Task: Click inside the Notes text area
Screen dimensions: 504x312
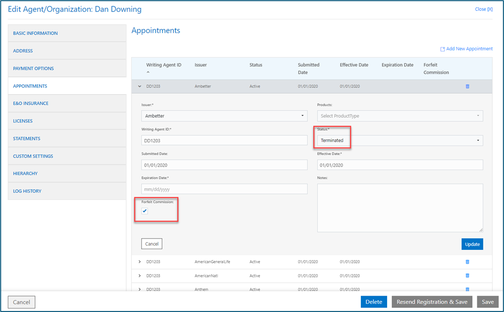Action: 399,208
